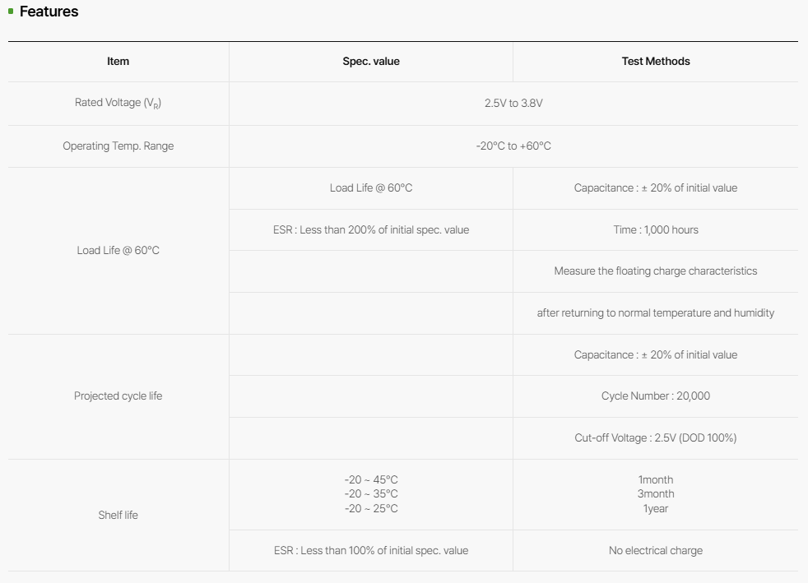
Task: Click the Spec. value column header
Action: (371, 62)
